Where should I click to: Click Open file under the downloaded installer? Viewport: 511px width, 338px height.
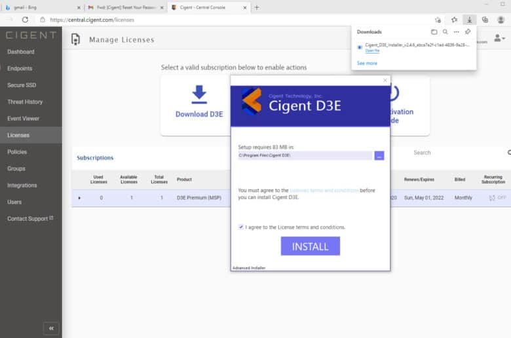(x=372, y=51)
